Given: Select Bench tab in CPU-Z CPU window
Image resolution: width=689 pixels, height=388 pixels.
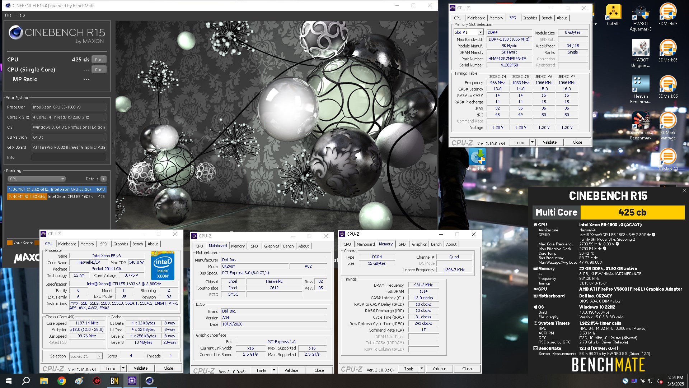Looking at the screenshot, I should pos(138,244).
